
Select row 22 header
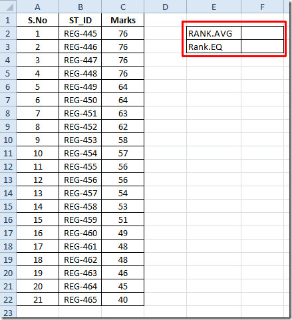point(8,299)
